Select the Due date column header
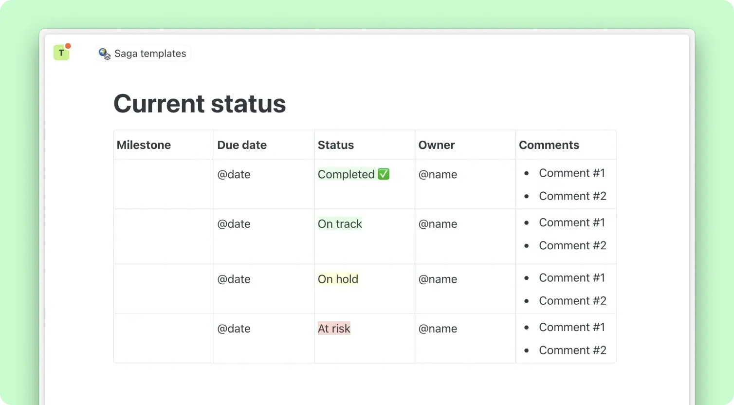The width and height of the screenshot is (734, 405). click(x=242, y=145)
